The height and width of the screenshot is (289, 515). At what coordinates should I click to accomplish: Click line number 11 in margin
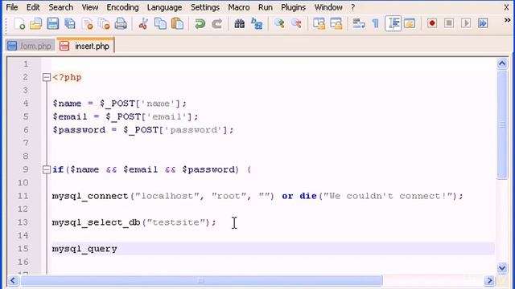pyautogui.click(x=23, y=196)
